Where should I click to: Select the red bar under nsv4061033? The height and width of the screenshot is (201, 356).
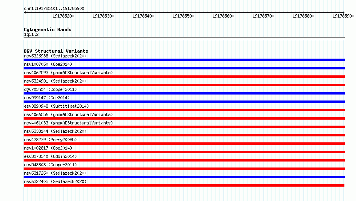(184, 127)
